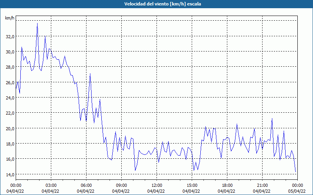Click the 12:00 time axis label
This screenshot has height=195, width=313.
click(157, 186)
